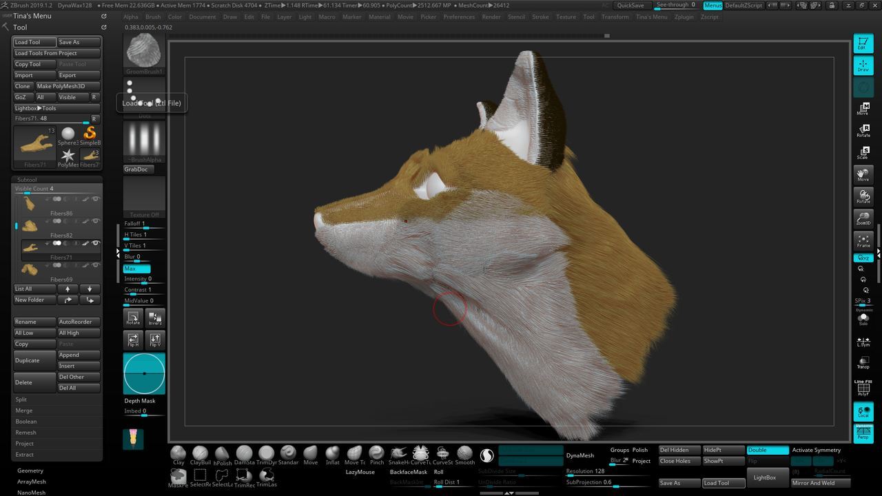882x496 pixels.
Task: Toggle visibility eye of Fibers69 subtool
Action: pos(96,265)
